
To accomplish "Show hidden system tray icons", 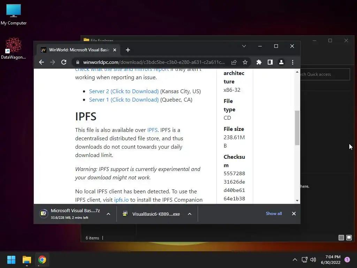I will tap(295, 260).
